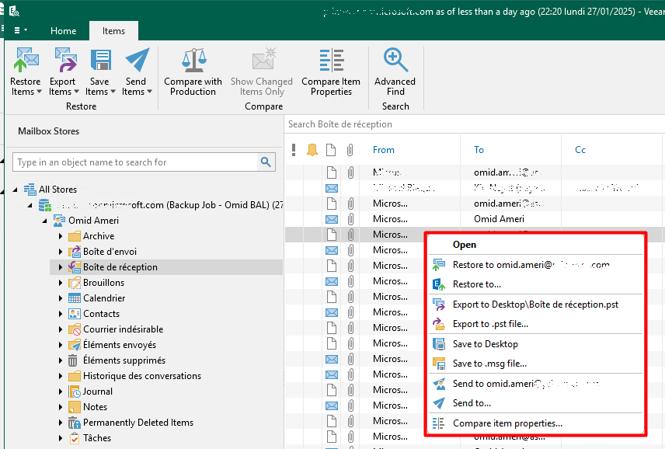Open Advanced Find

click(395, 72)
